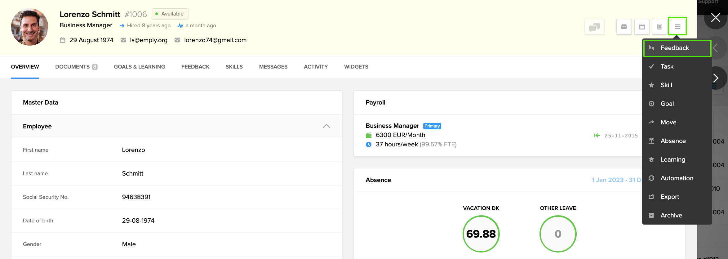
Task: Click the lorenzo74@gmail.com email link
Action: tap(215, 40)
